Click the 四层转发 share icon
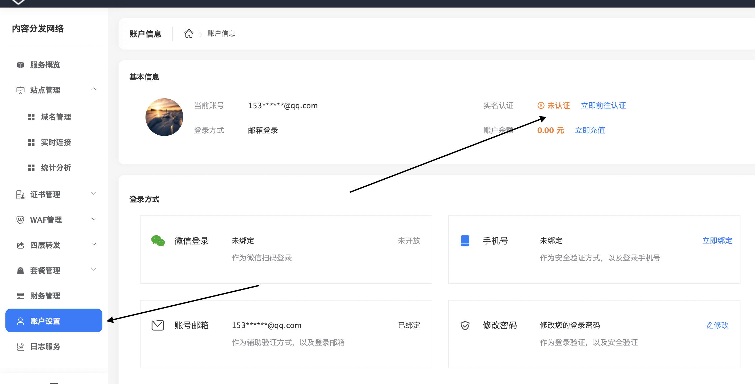The height and width of the screenshot is (384, 755). (x=20, y=245)
